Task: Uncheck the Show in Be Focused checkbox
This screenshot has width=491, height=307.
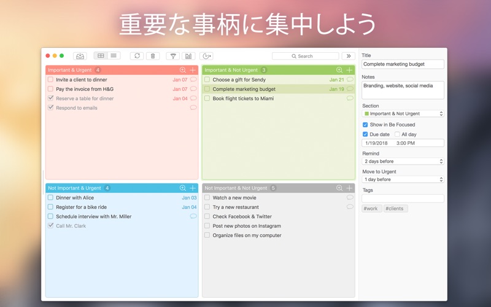Action: click(x=365, y=125)
